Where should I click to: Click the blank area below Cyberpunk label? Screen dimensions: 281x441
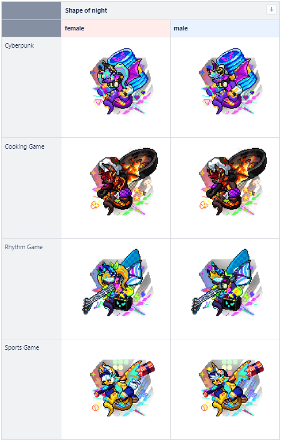click(x=31, y=93)
